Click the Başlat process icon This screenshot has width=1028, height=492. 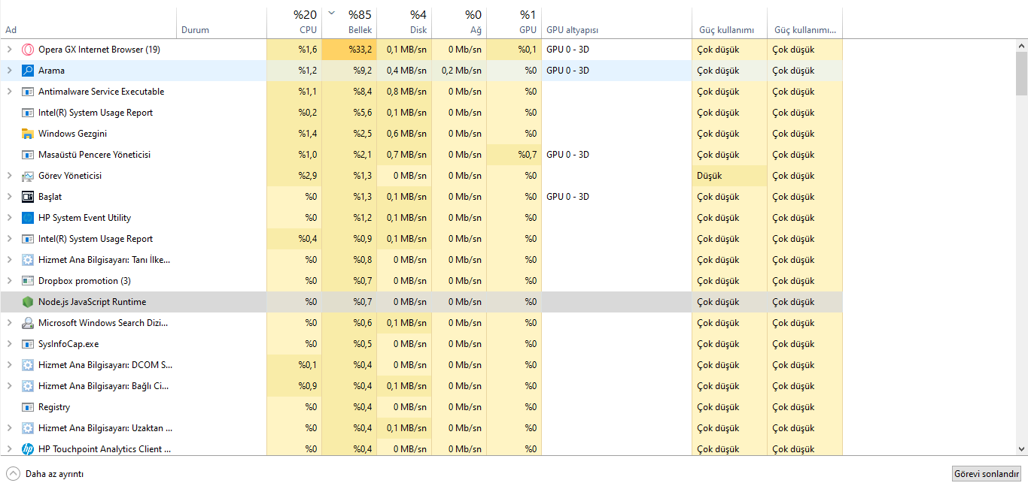click(28, 197)
